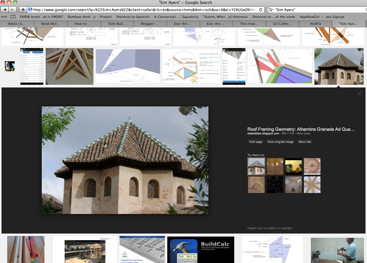Screen dimensions: 367x263
Task: Select the first Try these too thumbnail
Action: [x=256, y=166]
